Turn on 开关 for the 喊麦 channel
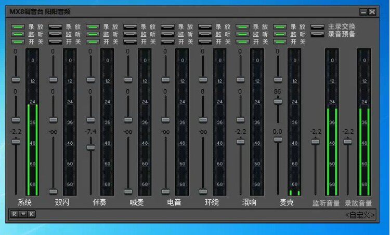Viewport: 390px width, 235px height. pos(130,42)
